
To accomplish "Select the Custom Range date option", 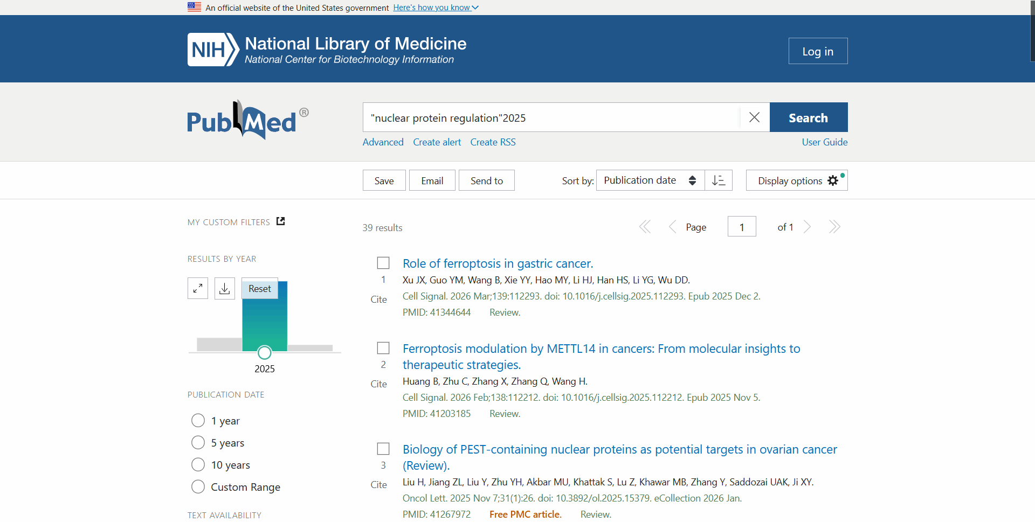I will click(198, 487).
